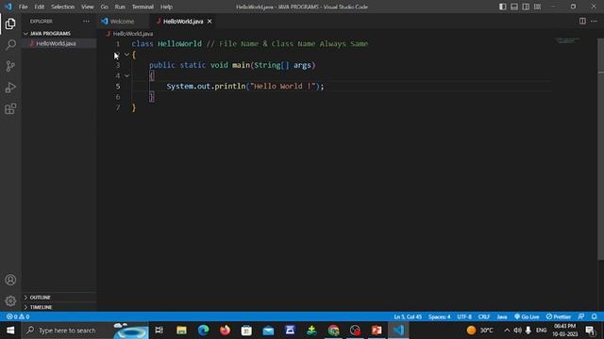Viewport: 604px width, 339px height.
Task: Open the Edit menu
Action: pos(39,7)
